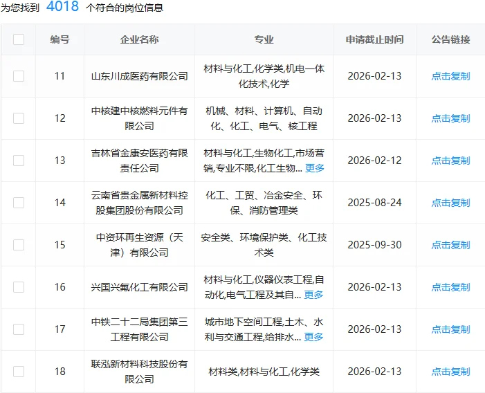The height and width of the screenshot is (393, 485).
Task: Click majors cell 化工、工贸、冶金安全
Action: pyautogui.click(x=264, y=203)
